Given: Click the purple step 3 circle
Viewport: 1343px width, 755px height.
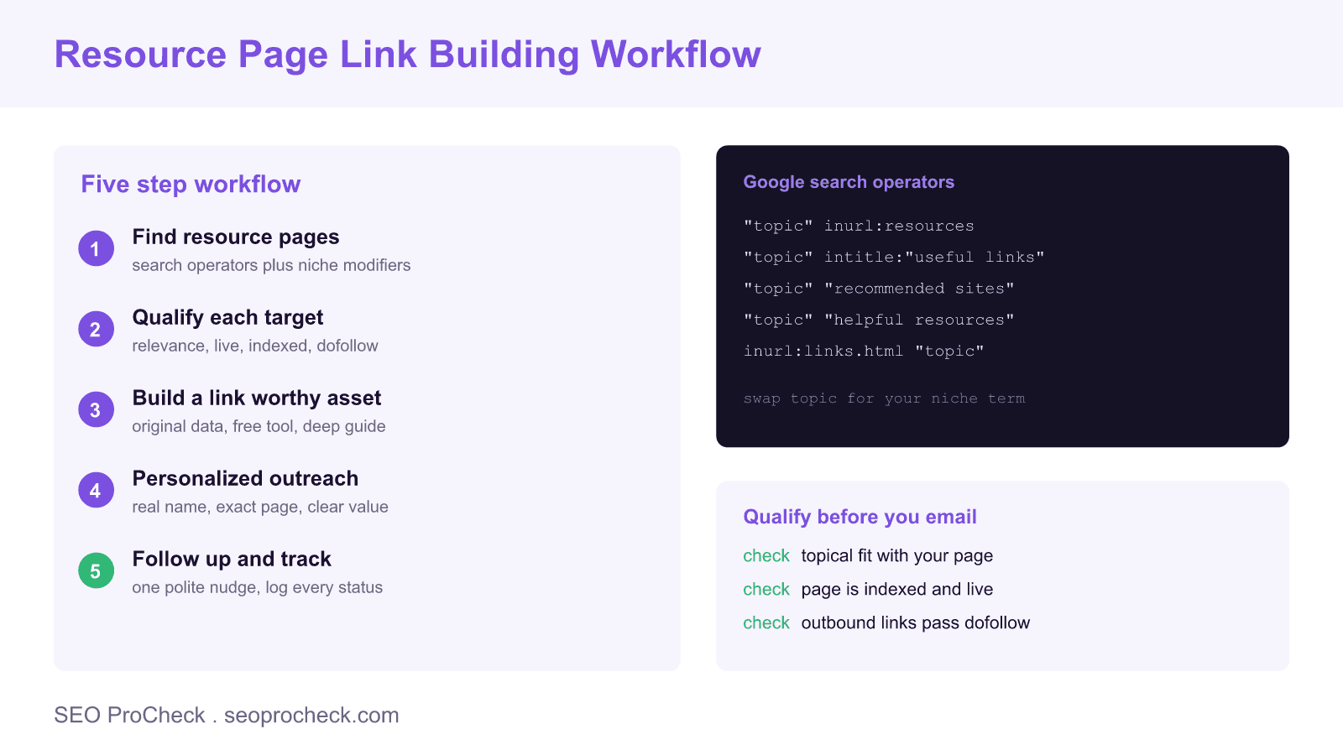Looking at the screenshot, I should tap(96, 409).
